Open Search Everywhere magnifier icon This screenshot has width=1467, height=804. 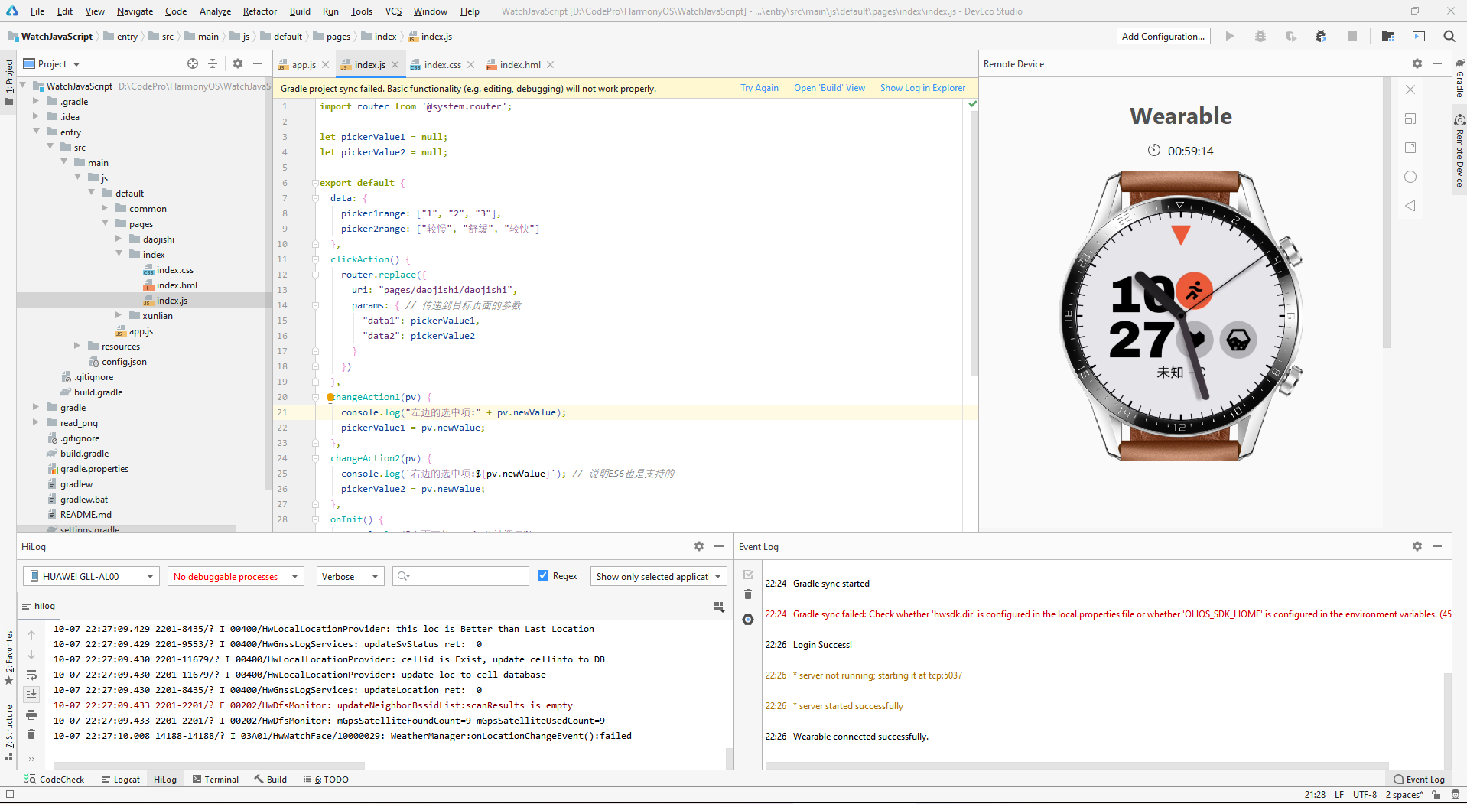pyautogui.click(x=1449, y=36)
